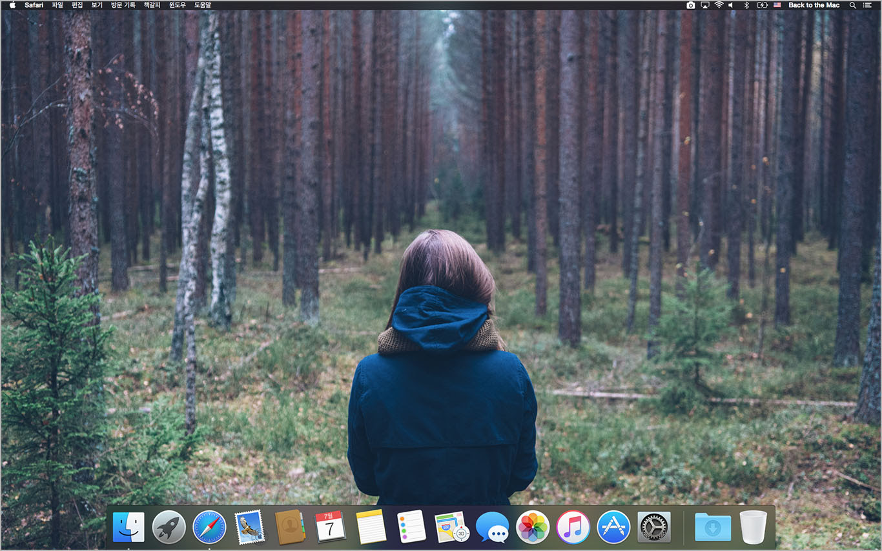882x551 pixels.
Task: Open the AirPlay display menu
Action: [704, 5]
